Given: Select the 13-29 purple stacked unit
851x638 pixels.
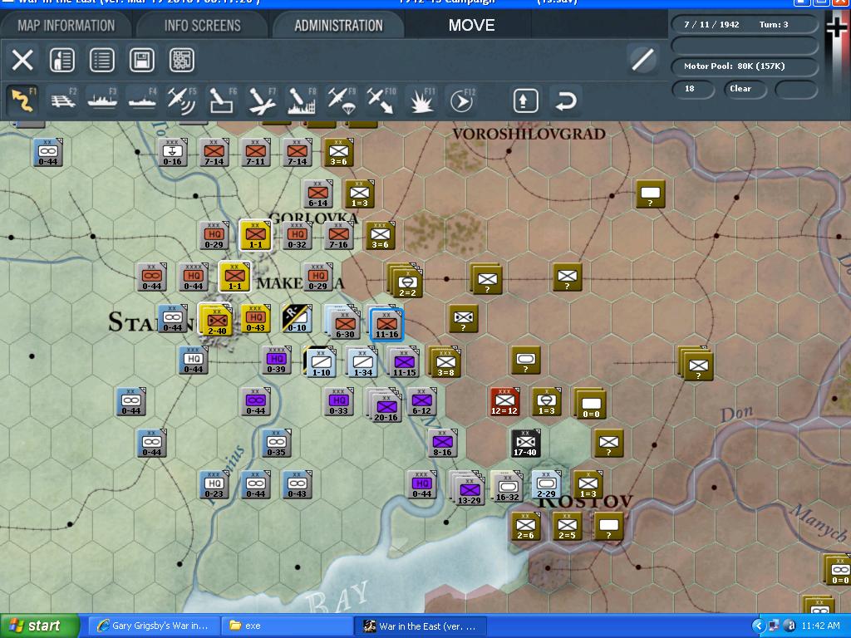Looking at the screenshot, I should [469, 488].
